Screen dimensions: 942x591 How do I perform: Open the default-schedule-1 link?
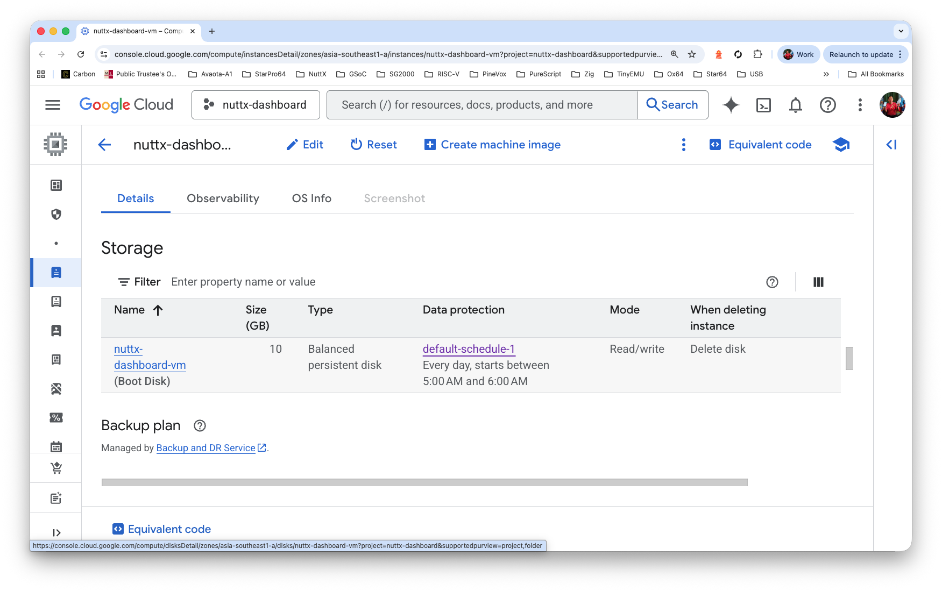coord(469,349)
